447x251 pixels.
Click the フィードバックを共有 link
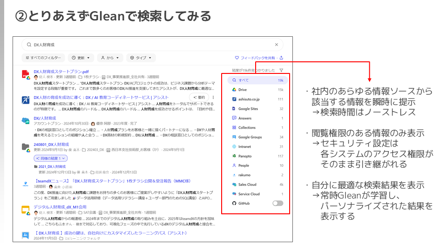coord(257,58)
